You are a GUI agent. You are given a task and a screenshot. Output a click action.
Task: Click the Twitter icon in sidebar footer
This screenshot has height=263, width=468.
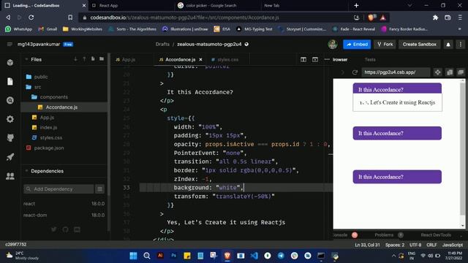(x=53, y=229)
